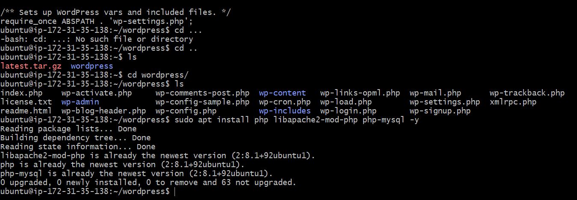Click the blue wordpress directory under ls
Screen dimensions: 577x200
(x=92, y=66)
